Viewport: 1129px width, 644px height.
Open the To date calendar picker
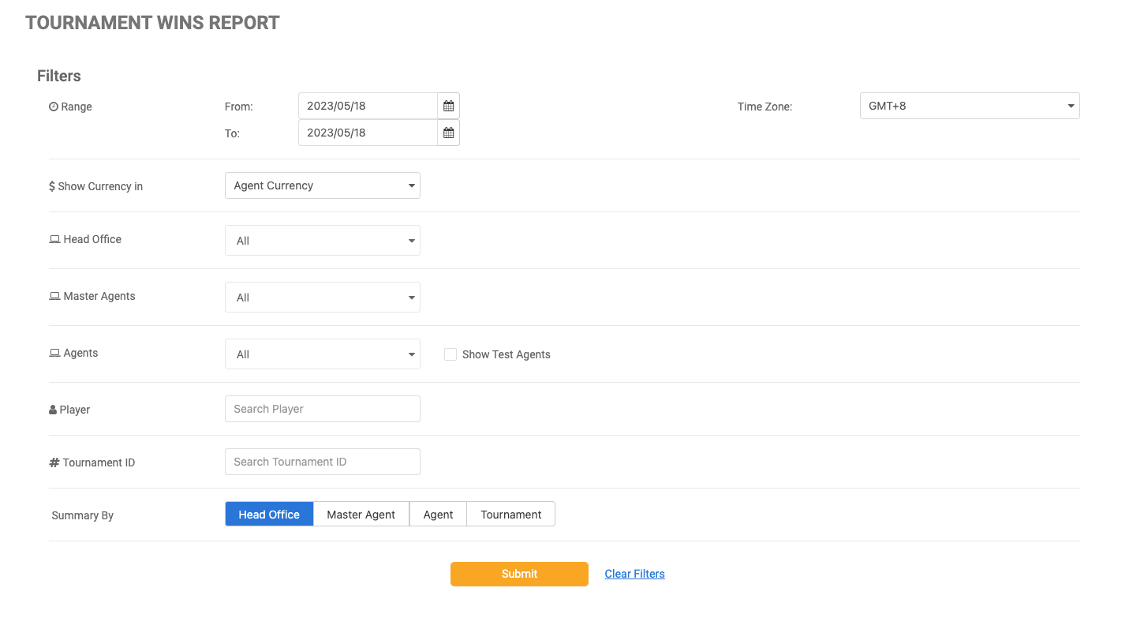(x=448, y=133)
